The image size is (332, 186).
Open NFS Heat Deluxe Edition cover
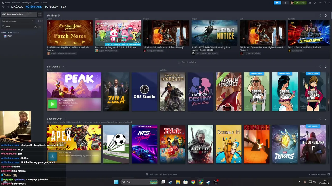point(144,144)
